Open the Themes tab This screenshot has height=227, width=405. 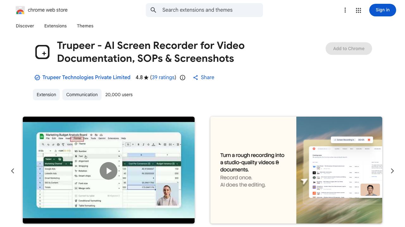point(85,26)
